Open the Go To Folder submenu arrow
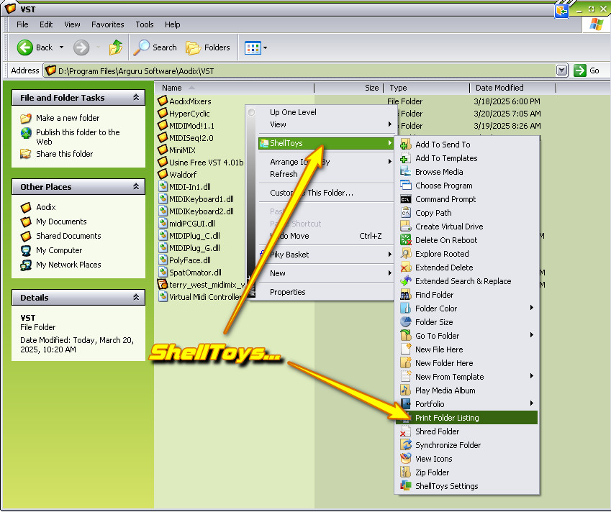Image resolution: width=611 pixels, height=512 pixels. click(x=532, y=335)
